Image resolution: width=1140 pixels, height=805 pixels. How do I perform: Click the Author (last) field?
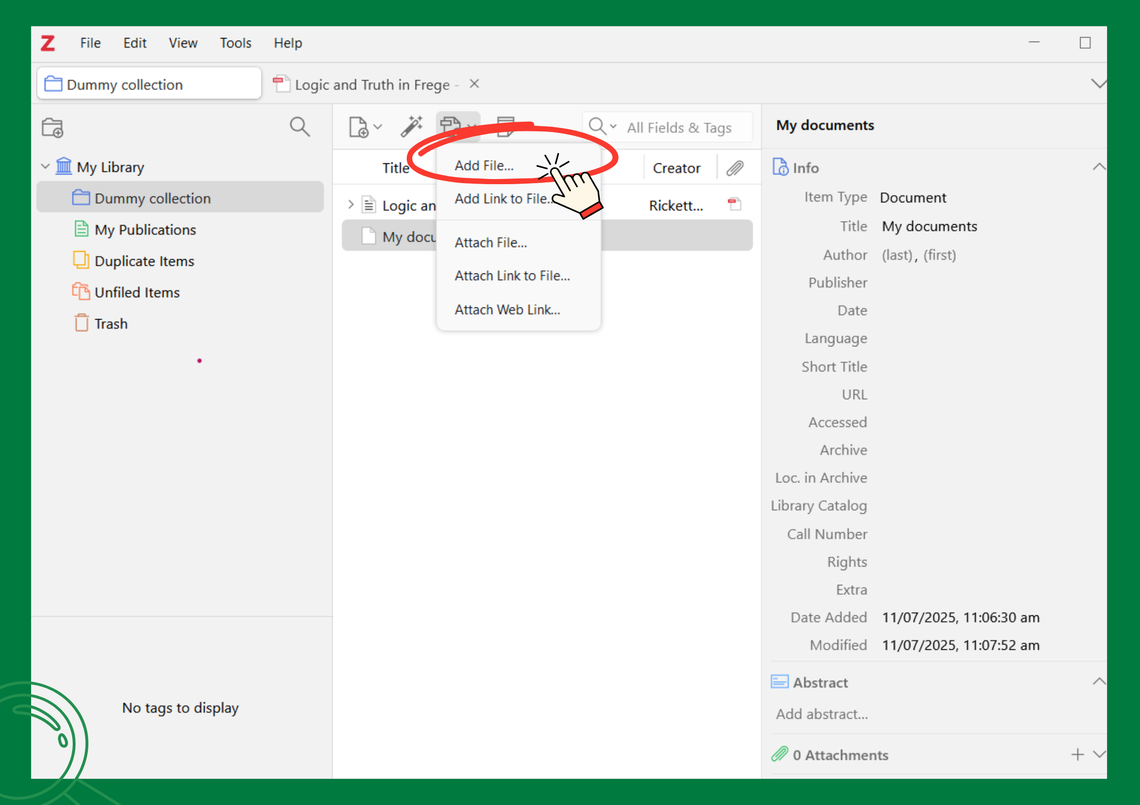897,255
